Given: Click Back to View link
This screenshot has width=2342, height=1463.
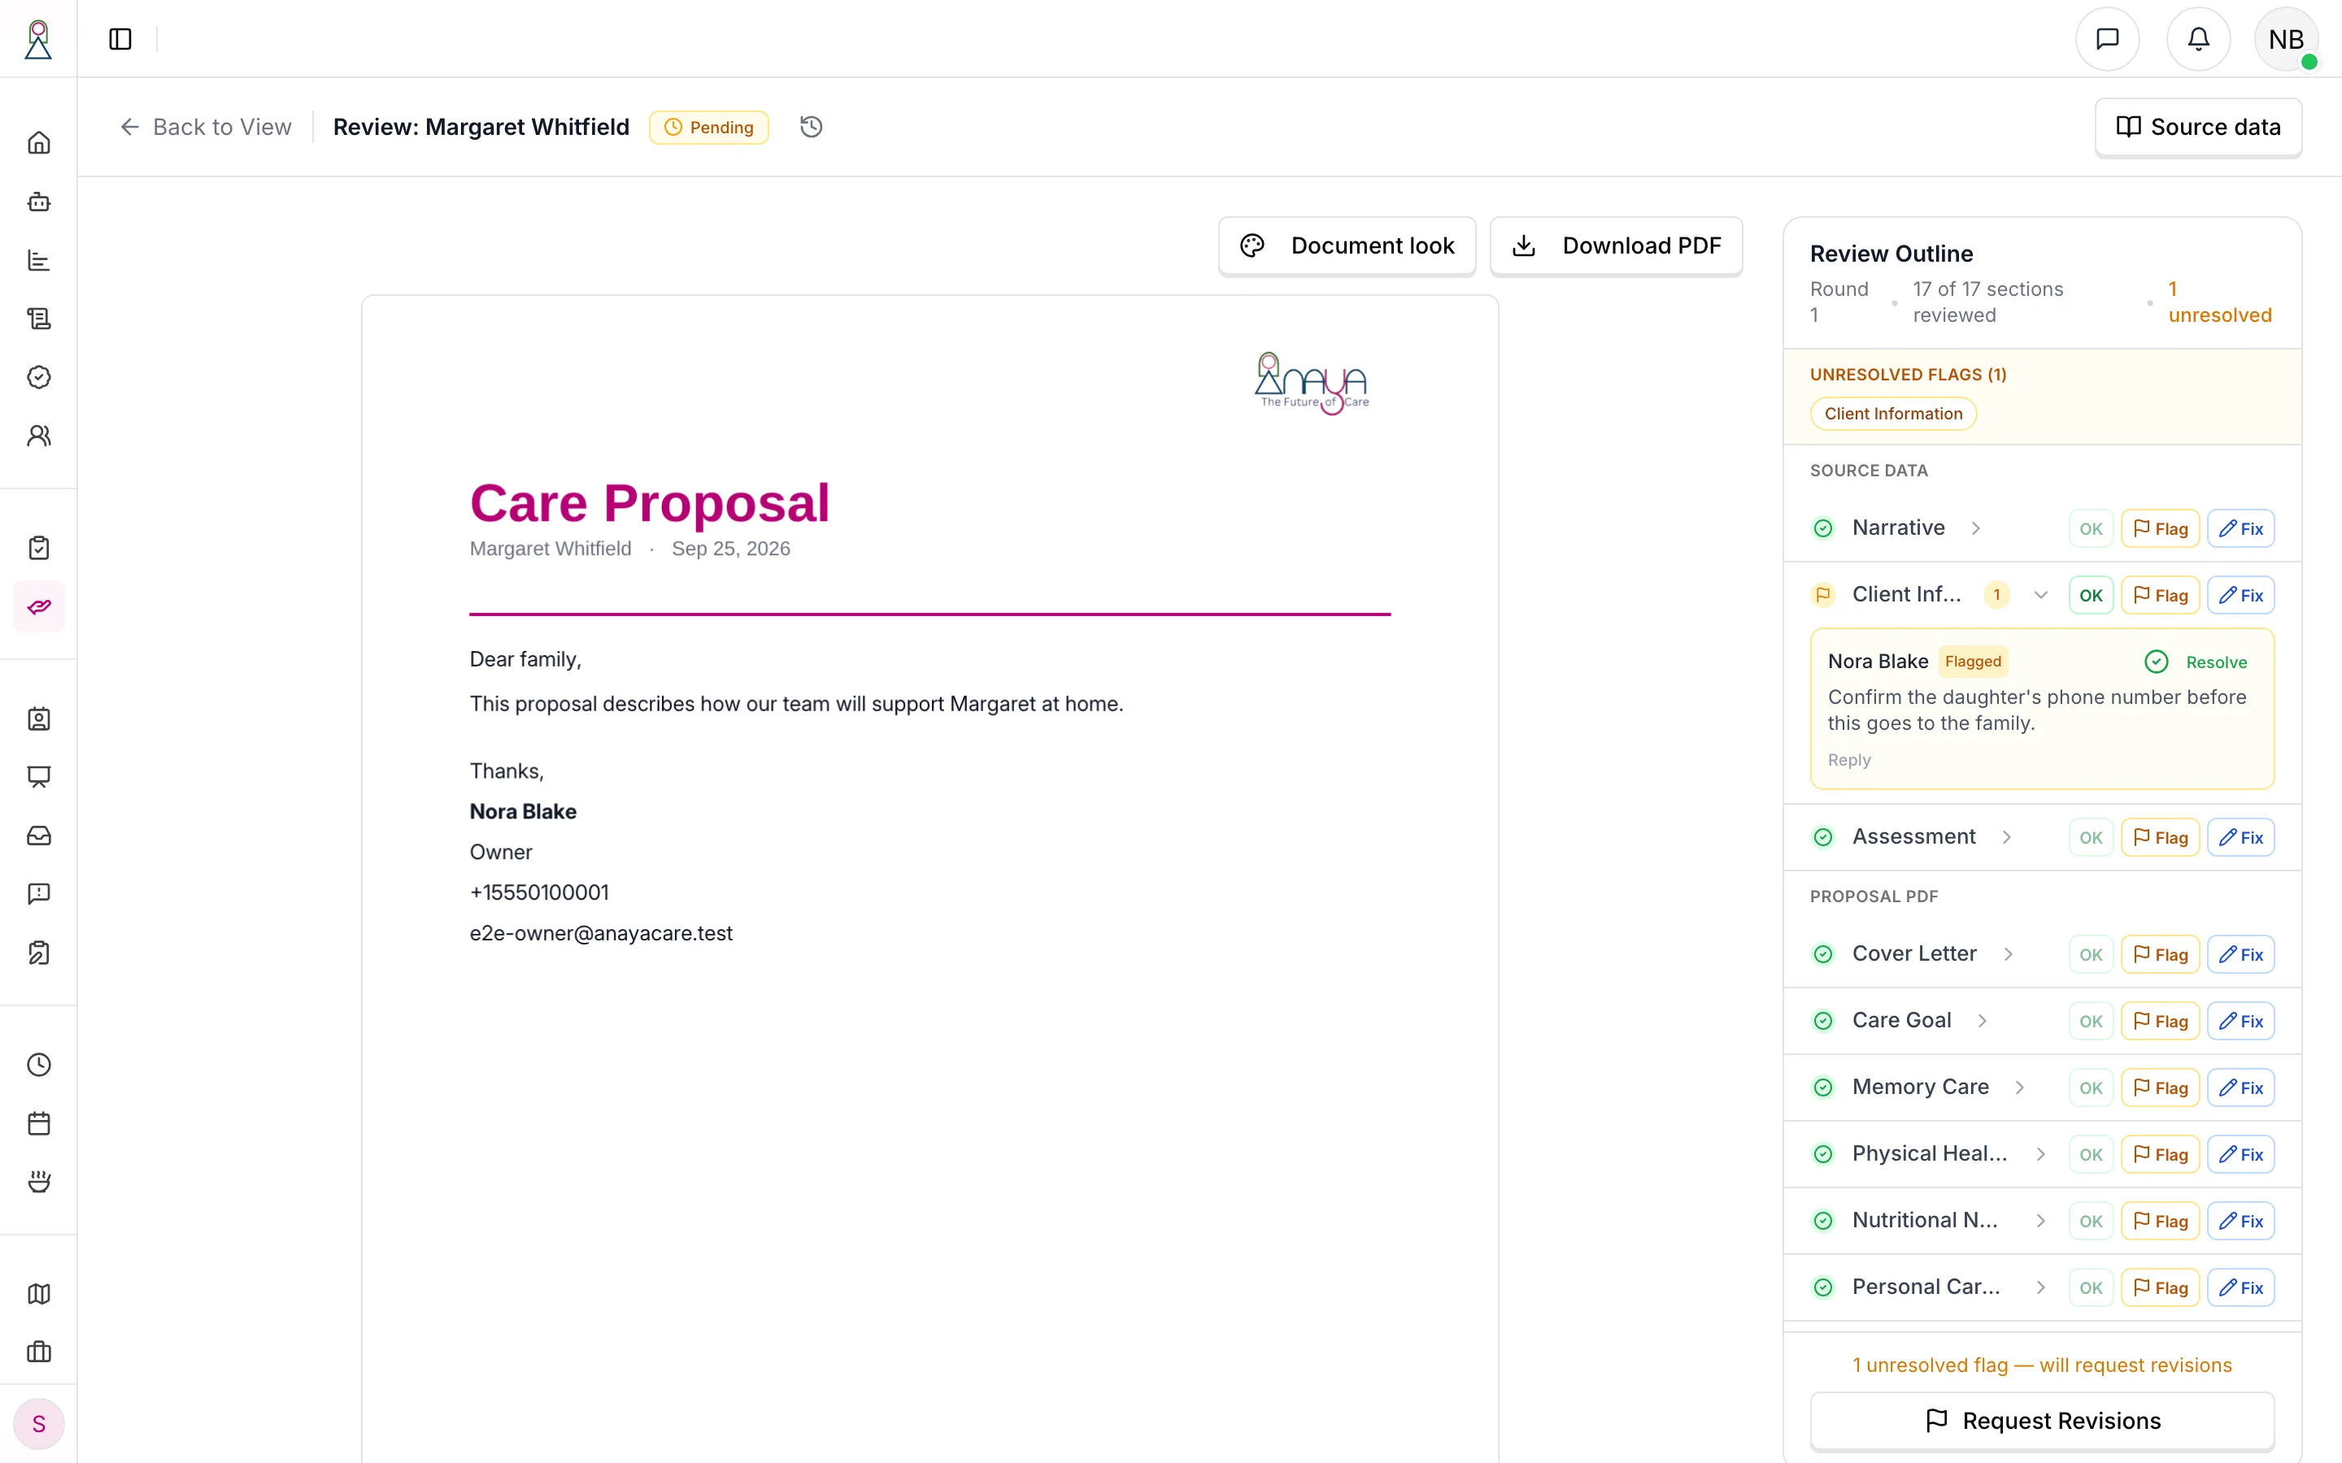Looking at the screenshot, I should [x=205, y=127].
